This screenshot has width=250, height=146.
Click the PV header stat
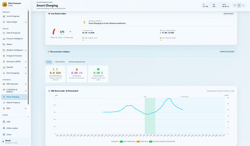coord(206,5)
